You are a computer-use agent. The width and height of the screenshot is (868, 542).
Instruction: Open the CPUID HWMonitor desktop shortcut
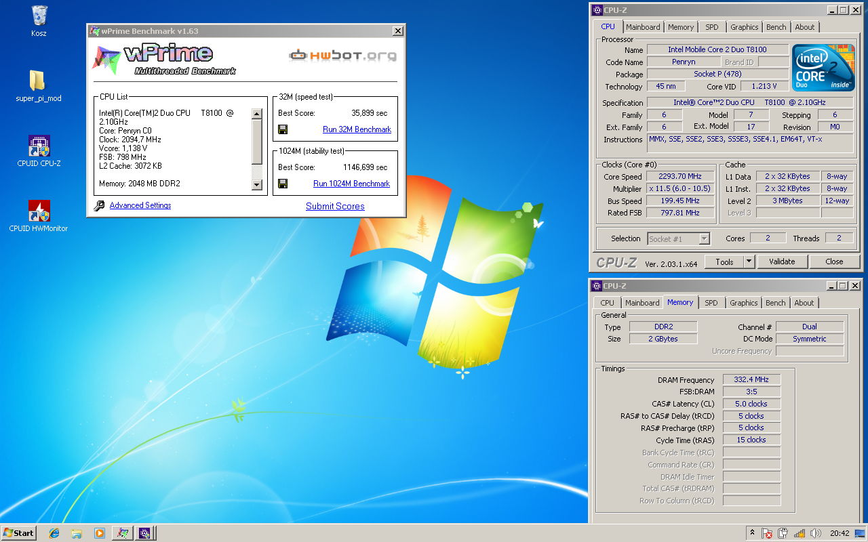point(39,211)
